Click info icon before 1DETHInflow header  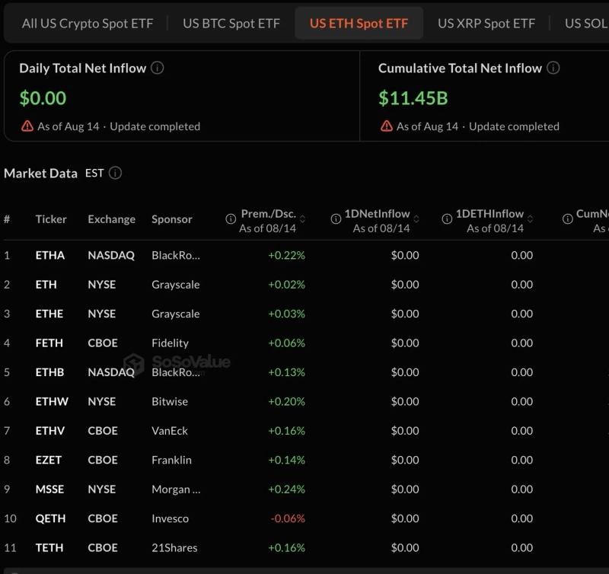coord(447,219)
